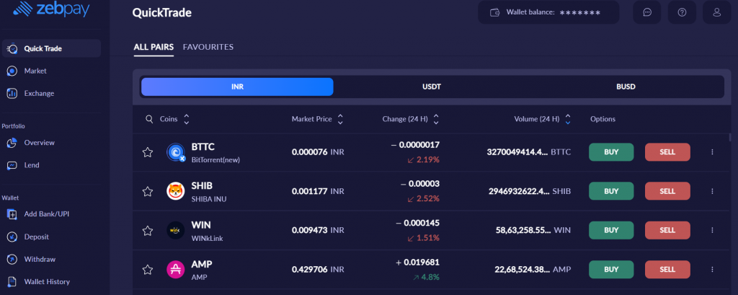Viewport: 738px width, 295px height.
Task: Click the SHIBA INU coin logo
Action: 176,191
